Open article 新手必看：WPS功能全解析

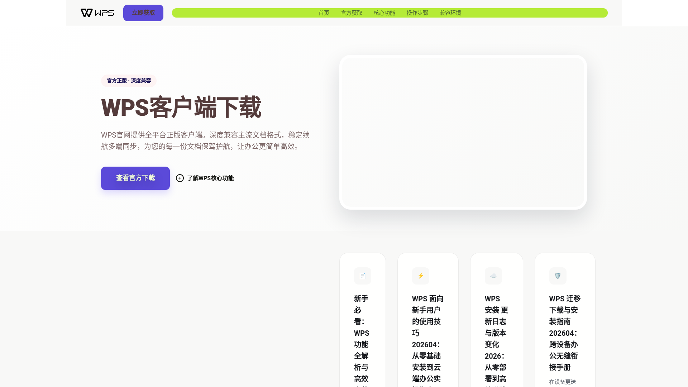point(362,340)
